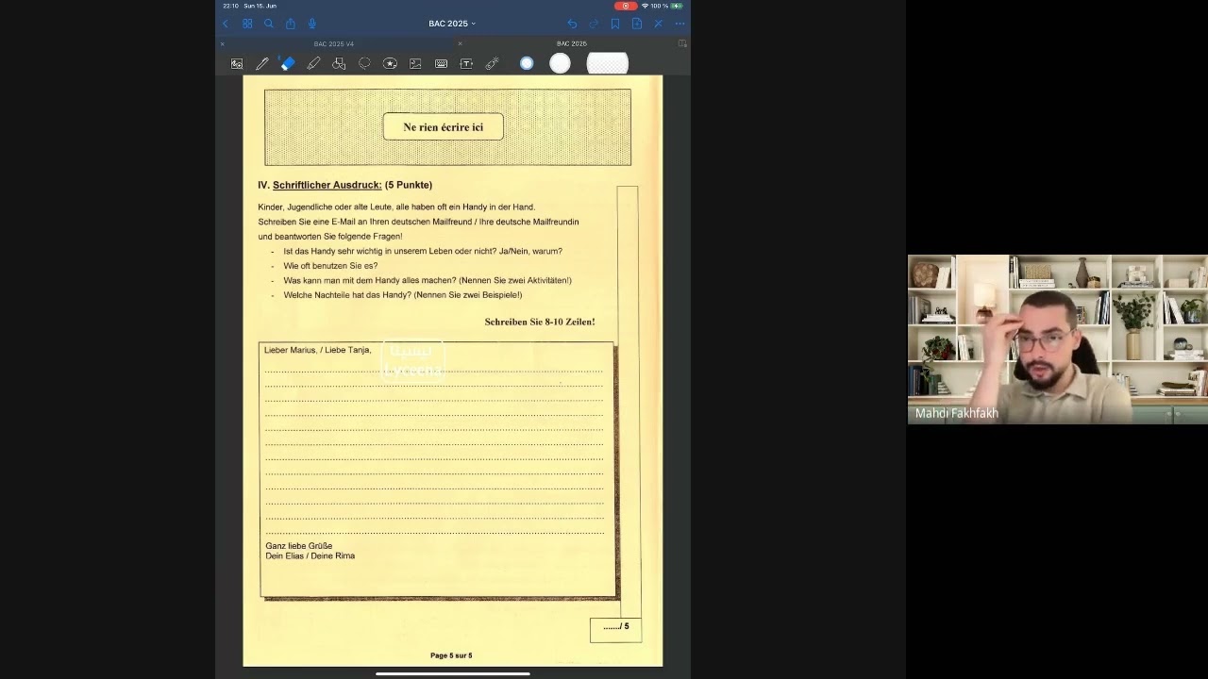
Task: Open the Elements sticker tool
Action: click(x=390, y=63)
